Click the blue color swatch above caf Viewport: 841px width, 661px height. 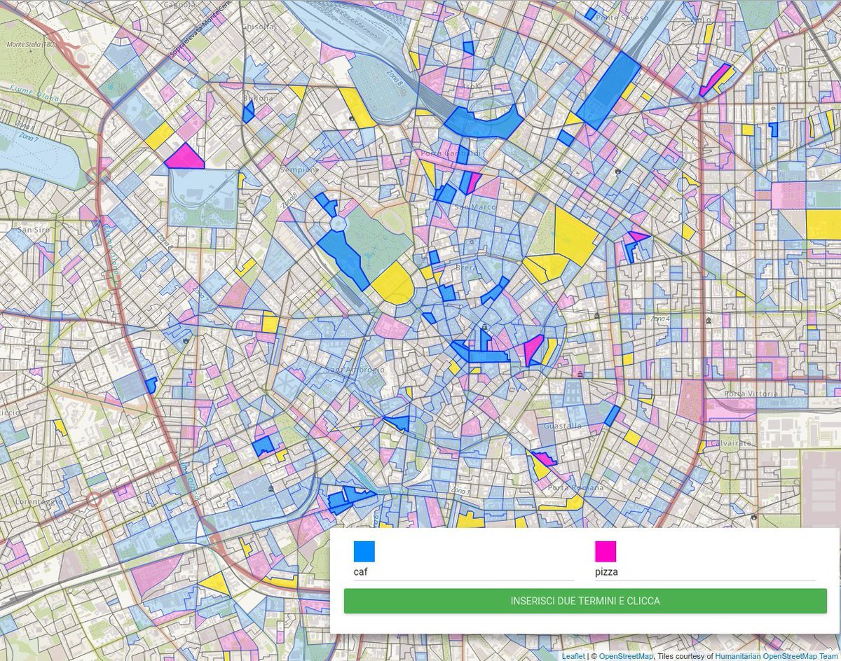click(x=364, y=551)
